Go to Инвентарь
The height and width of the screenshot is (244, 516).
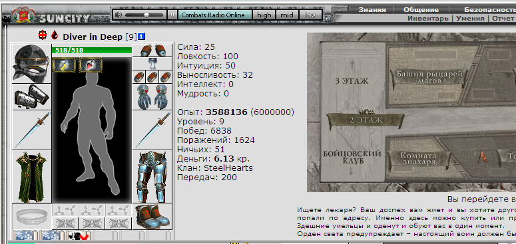pos(428,19)
